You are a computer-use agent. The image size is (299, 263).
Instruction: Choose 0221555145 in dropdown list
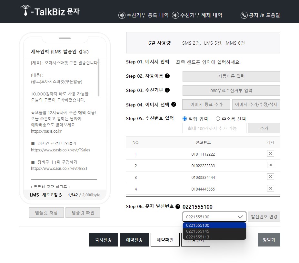coord(214,231)
